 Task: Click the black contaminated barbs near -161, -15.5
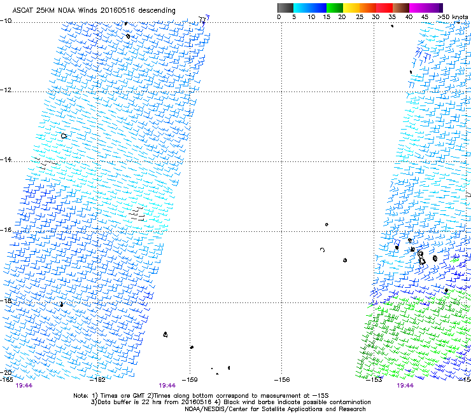(137, 213)
